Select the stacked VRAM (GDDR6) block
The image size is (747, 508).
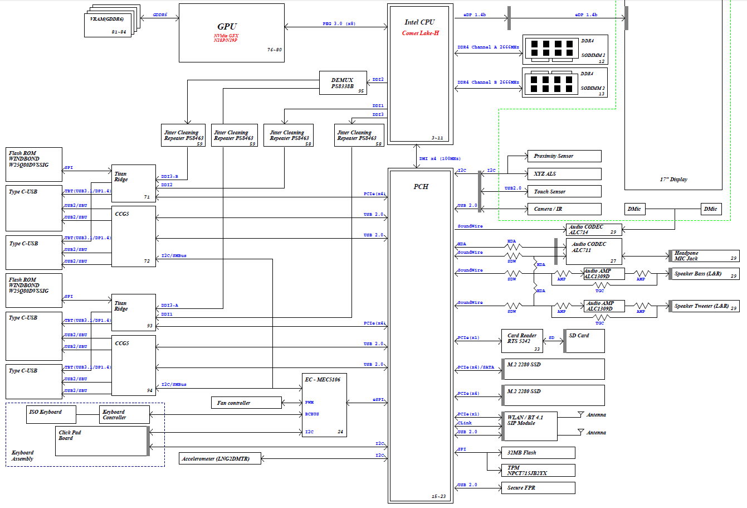click(109, 24)
